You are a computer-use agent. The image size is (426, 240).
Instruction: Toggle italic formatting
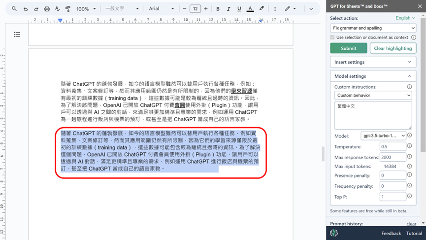229,9
